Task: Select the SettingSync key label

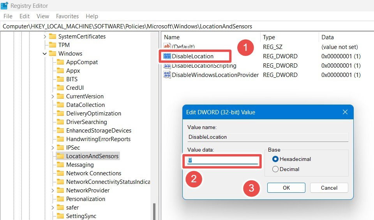Action: (81, 216)
